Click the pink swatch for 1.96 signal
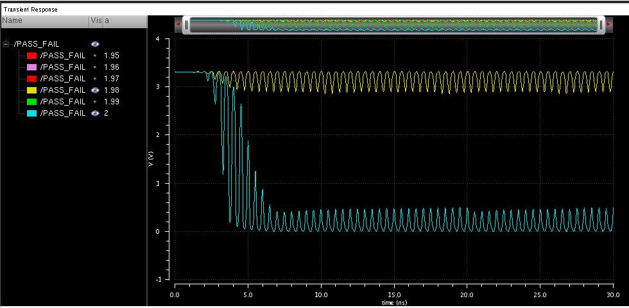 click(x=32, y=67)
